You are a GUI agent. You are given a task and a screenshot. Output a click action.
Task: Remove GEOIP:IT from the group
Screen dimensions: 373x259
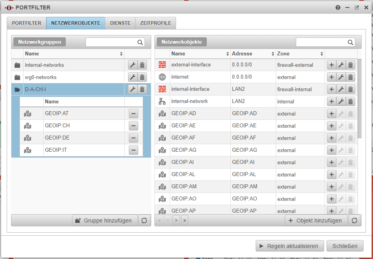point(134,150)
